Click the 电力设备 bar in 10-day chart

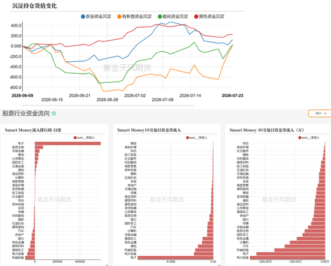(x=203, y=254)
